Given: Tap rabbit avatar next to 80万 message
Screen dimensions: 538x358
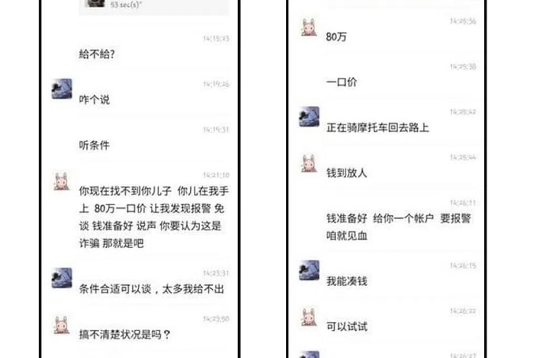Looking at the screenshot, I should 309,27.
